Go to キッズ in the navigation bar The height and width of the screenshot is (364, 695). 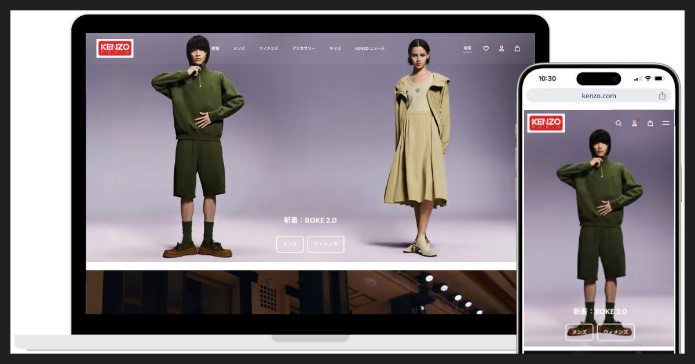(x=335, y=49)
